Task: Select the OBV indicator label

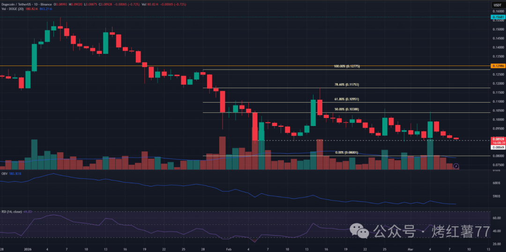Action: [4, 173]
